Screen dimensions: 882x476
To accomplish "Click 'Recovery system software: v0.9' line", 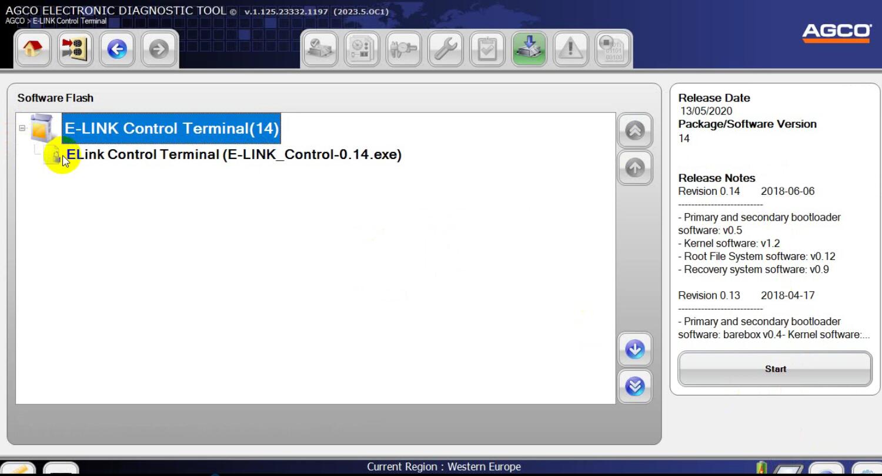I will click(754, 269).
